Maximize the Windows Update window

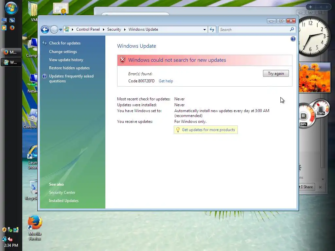(281, 21)
